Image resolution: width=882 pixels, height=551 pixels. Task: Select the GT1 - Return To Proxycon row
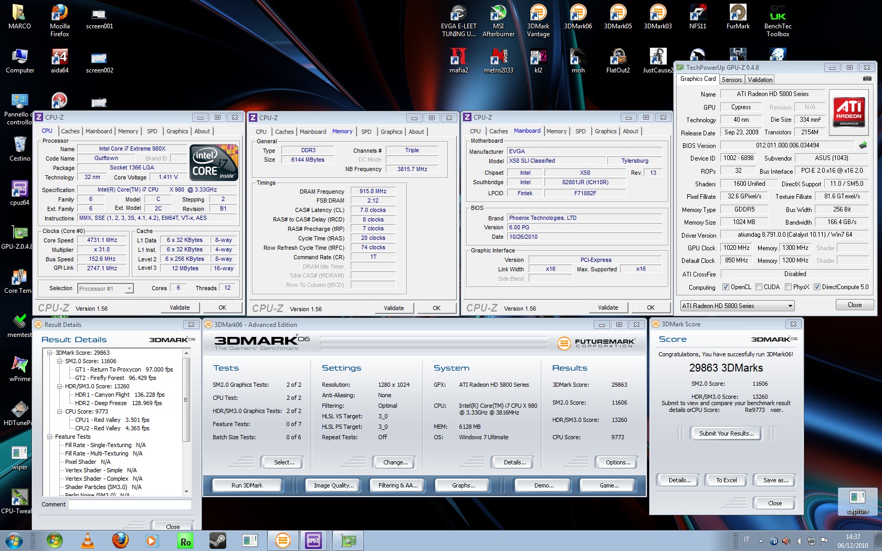click(x=124, y=369)
